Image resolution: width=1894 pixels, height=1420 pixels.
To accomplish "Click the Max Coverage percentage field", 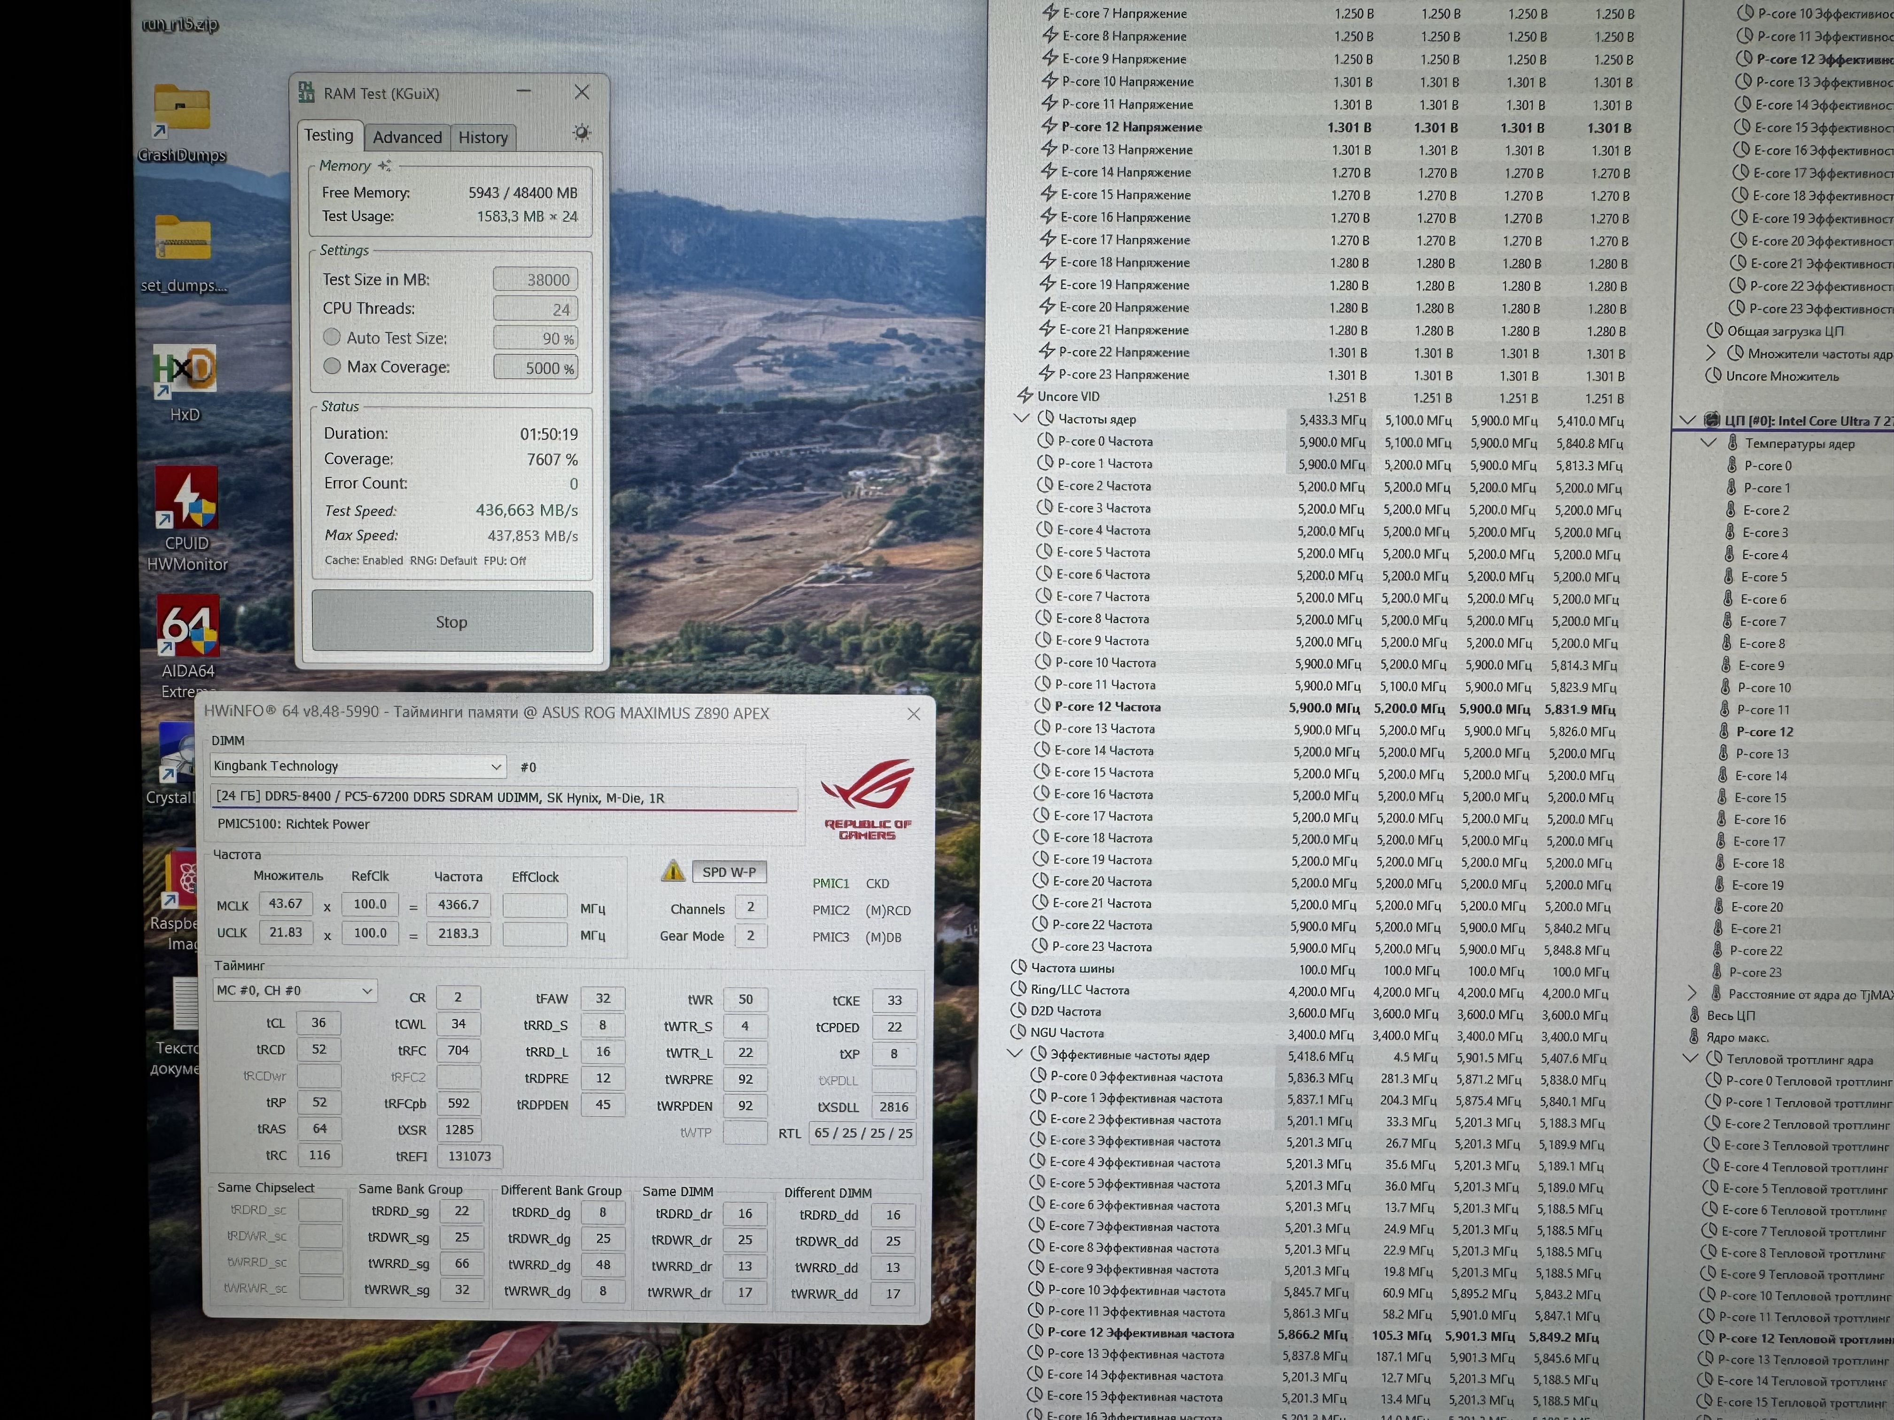I will coord(535,367).
